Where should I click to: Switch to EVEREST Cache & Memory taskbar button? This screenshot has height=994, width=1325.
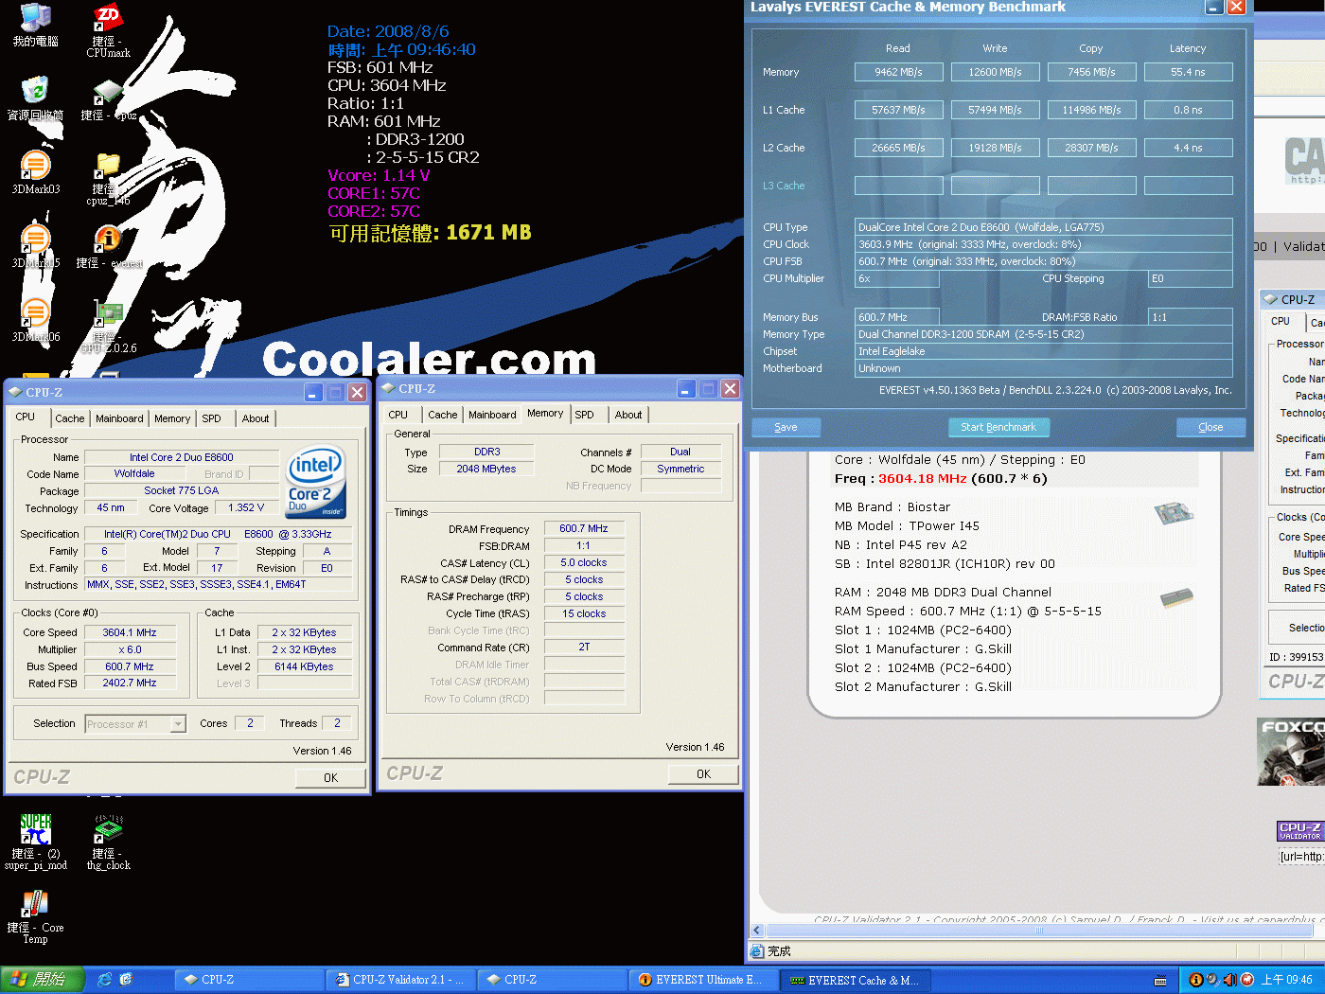pos(855,980)
